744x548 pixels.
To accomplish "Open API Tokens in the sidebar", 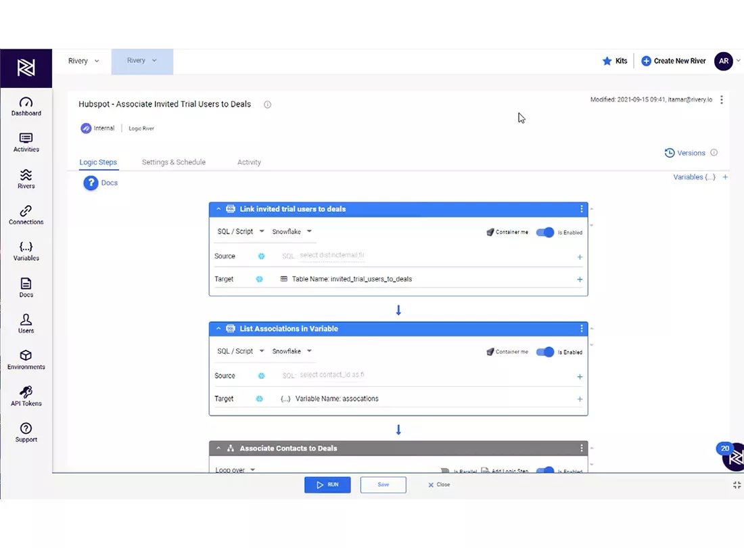I will click(26, 396).
